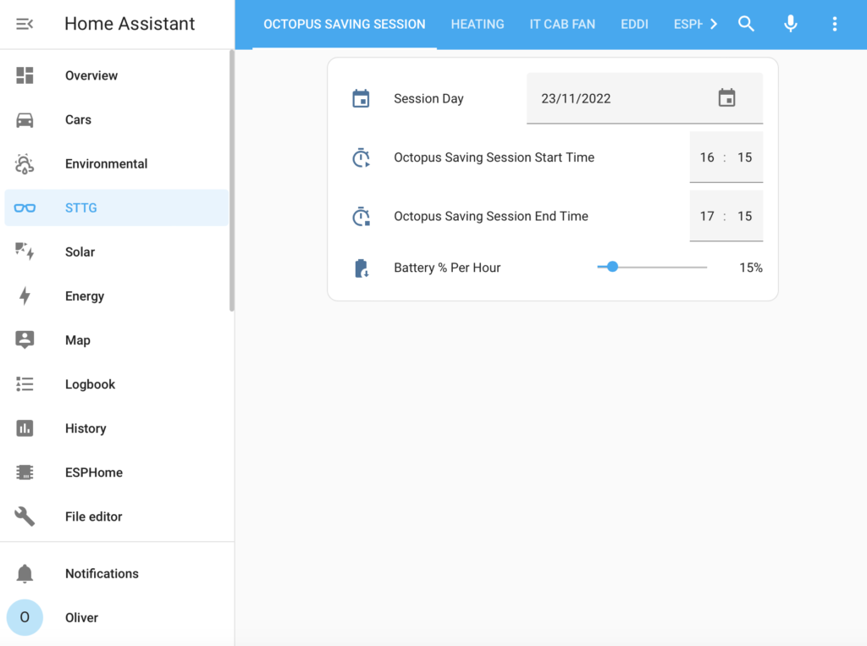Image resolution: width=867 pixels, height=646 pixels.
Task: Click the Session Day date field
Action: (644, 98)
